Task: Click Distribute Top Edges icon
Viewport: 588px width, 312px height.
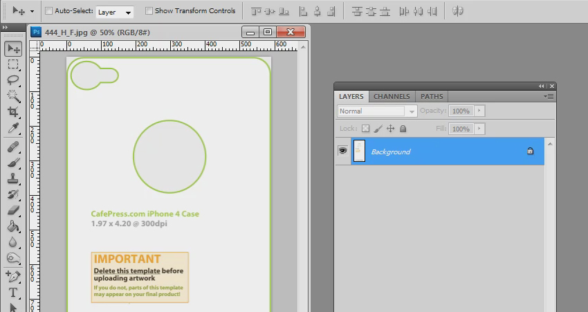Action: (357, 11)
